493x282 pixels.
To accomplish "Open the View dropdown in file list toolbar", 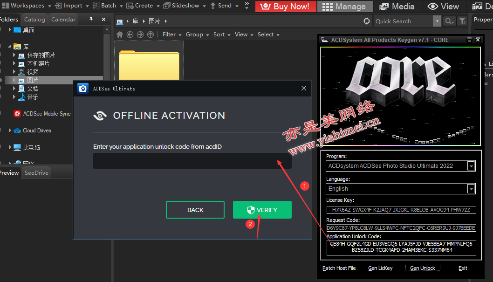I will point(244,34).
